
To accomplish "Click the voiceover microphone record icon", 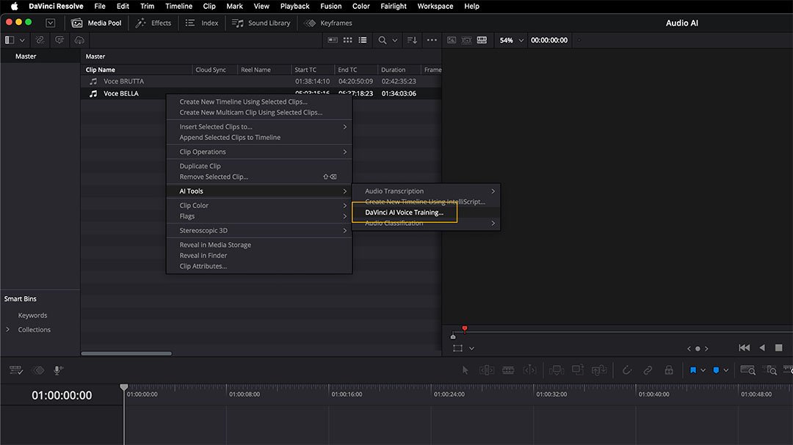I will pos(58,370).
